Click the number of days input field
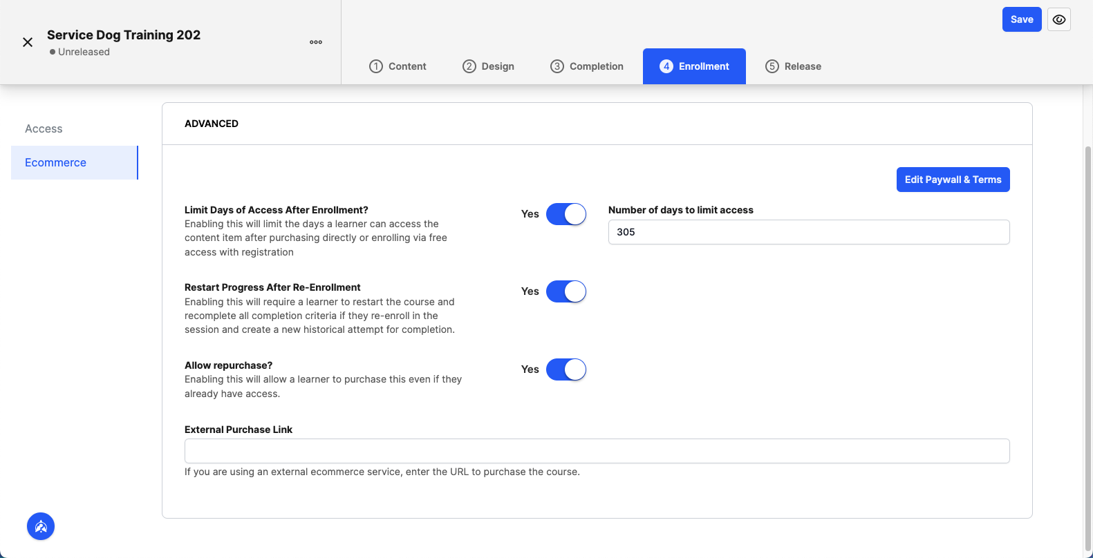 809,232
